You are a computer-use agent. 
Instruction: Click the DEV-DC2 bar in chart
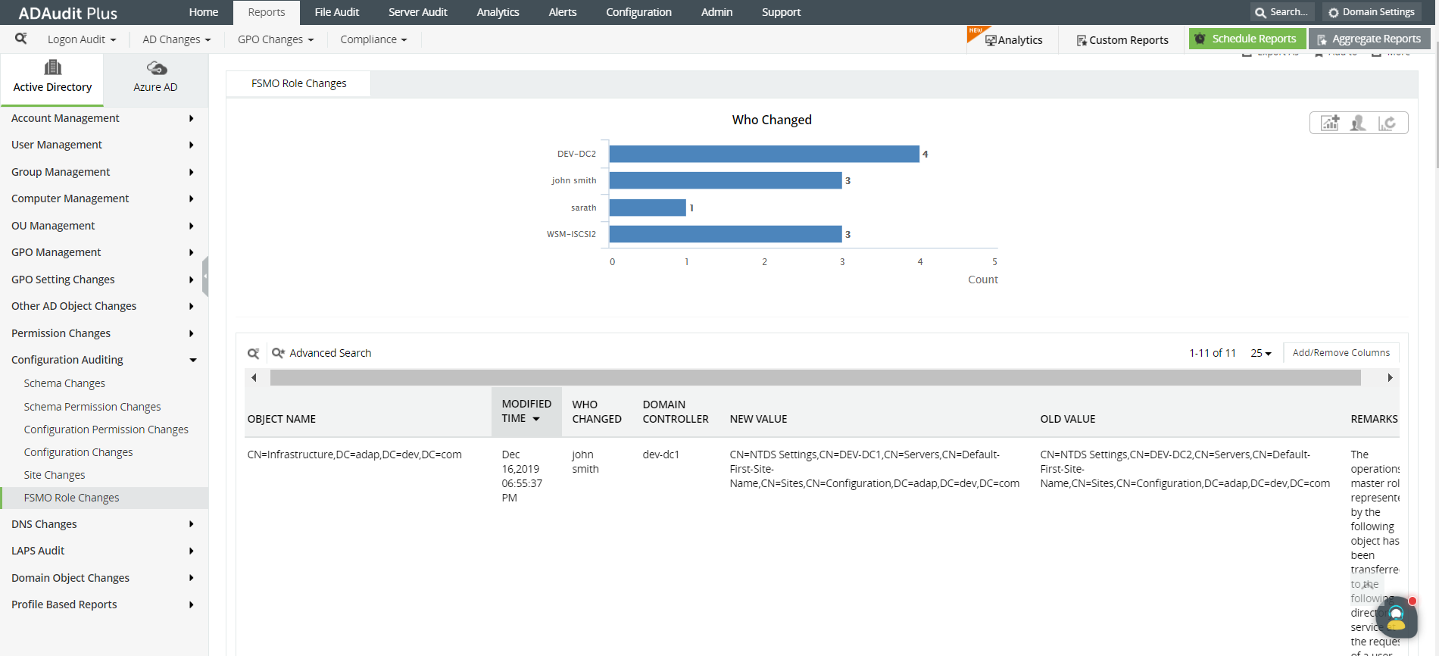pyautogui.click(x=763, y=154)
